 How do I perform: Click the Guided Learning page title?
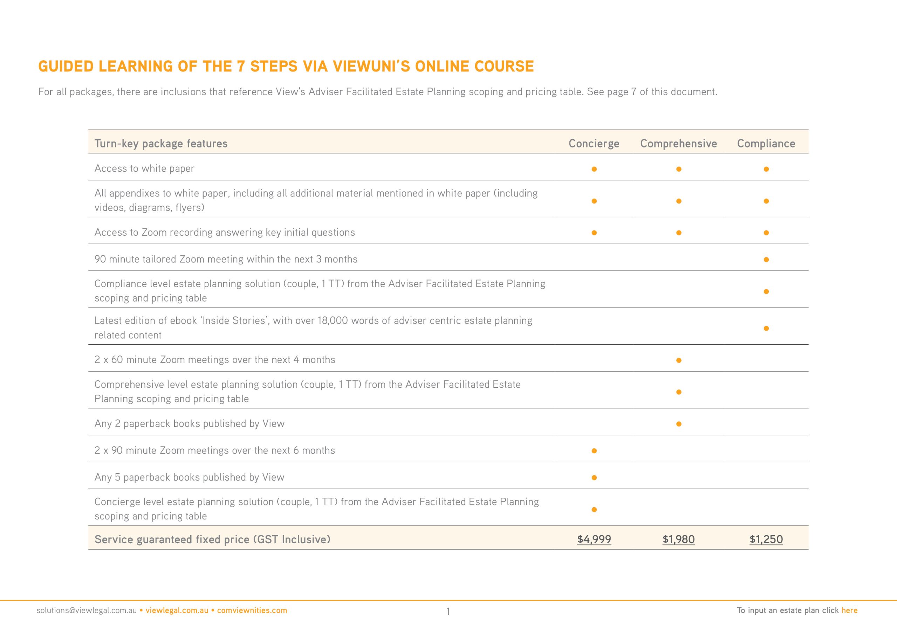pyautogui.click(x=286, y=67)
